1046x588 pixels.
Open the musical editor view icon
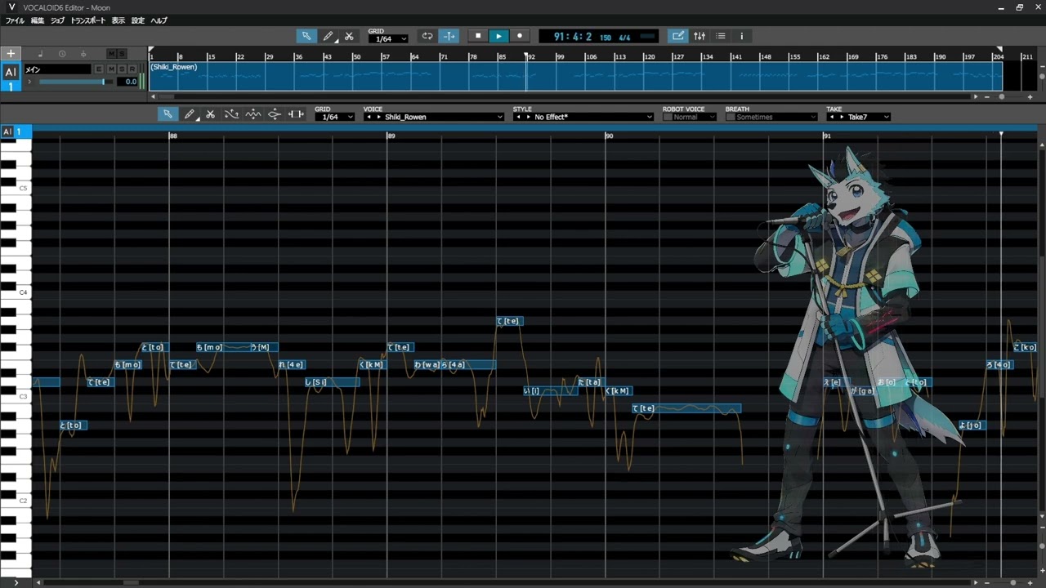click(677, 36)
